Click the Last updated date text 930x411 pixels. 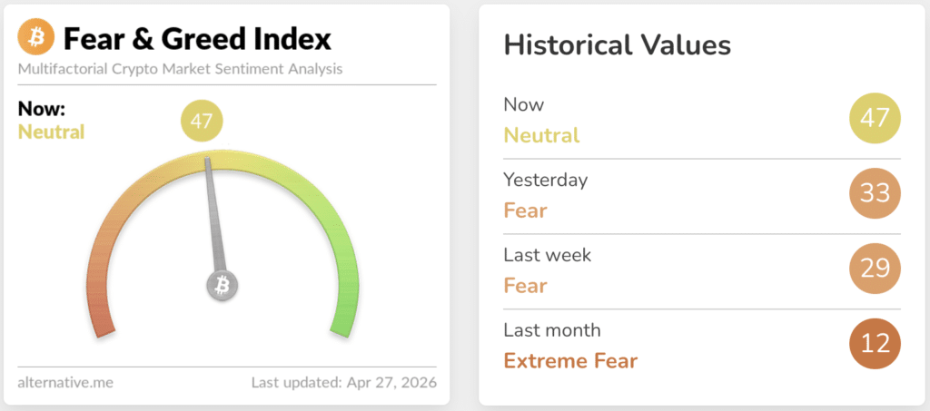coord(343,382)
